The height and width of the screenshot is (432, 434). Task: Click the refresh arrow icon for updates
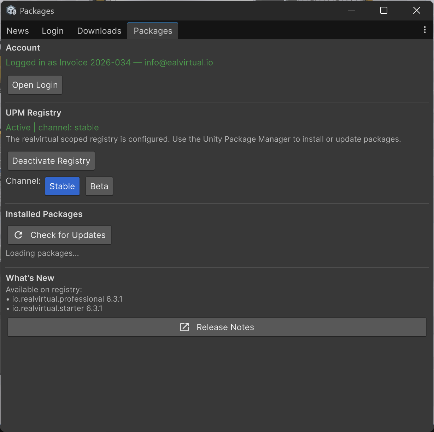pyautogui.click(x=18, y=235)
